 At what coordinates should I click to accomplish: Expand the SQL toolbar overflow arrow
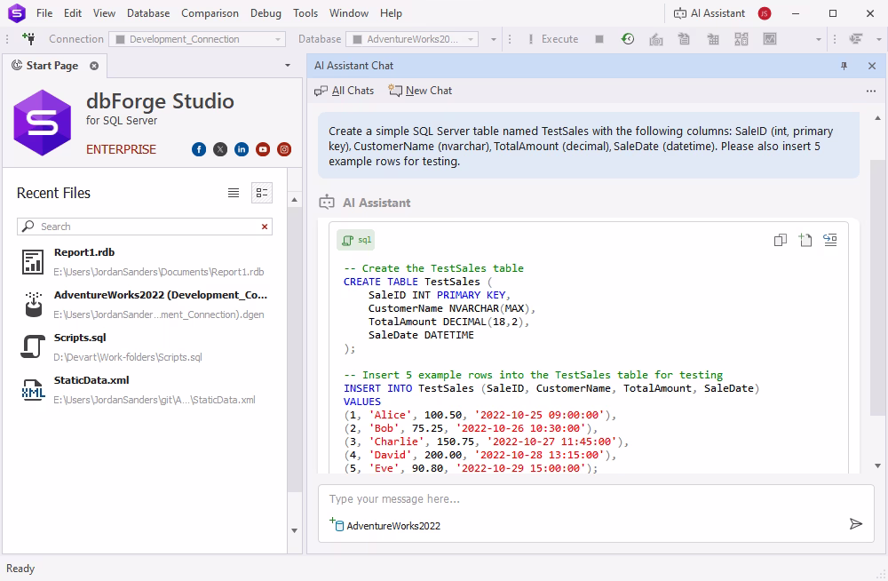pyautogui.click(x=818, y=39)
